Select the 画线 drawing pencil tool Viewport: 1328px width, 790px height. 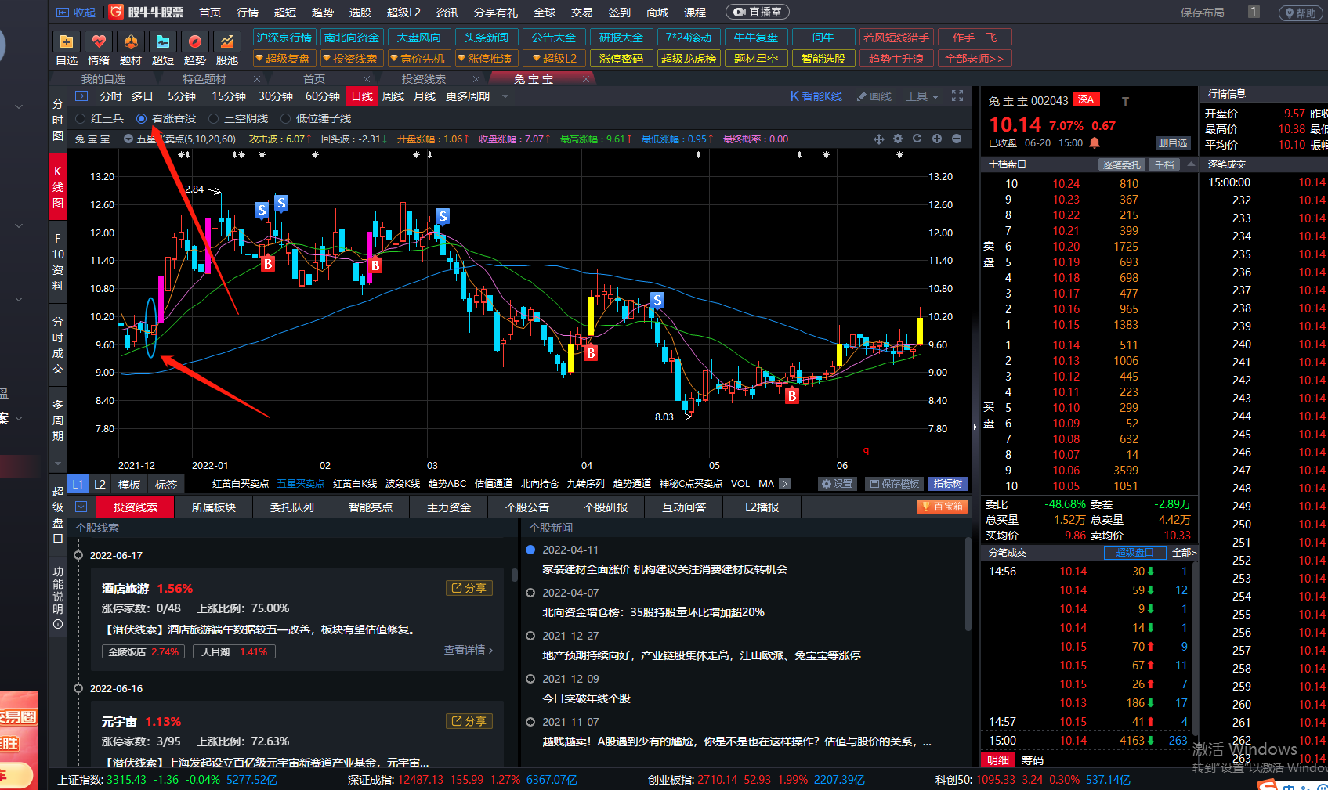(x=874, y=96)
